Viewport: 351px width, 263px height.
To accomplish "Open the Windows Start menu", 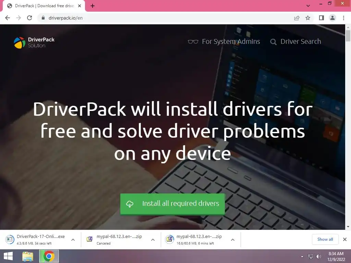I will [x=9, y=256].
